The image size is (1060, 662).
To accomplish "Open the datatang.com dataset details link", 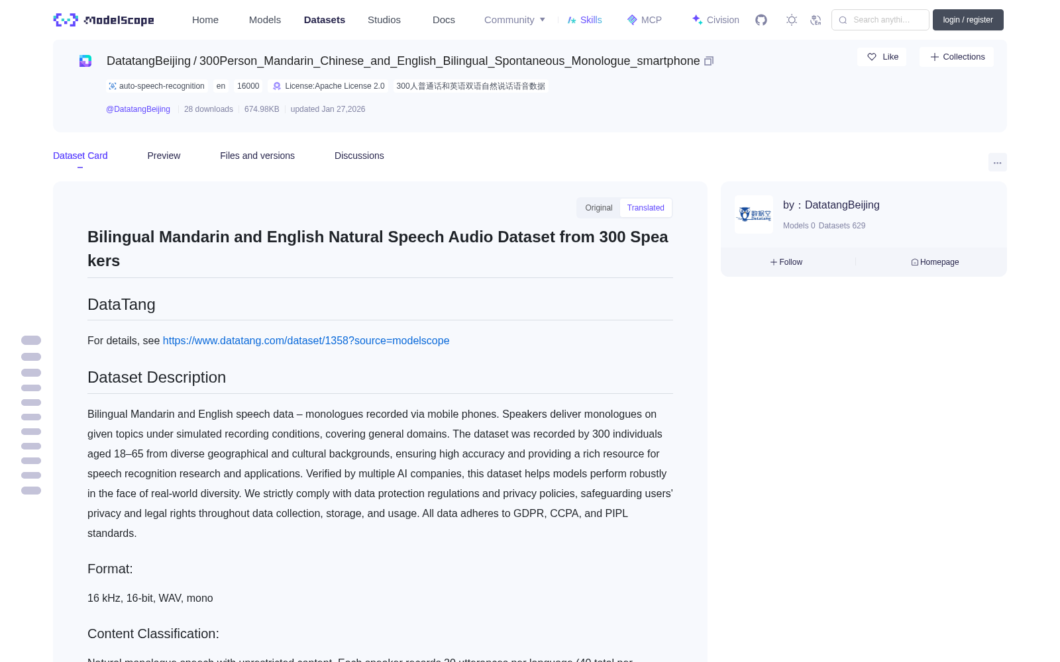I will pyautogui.click(x=306, y=340).
